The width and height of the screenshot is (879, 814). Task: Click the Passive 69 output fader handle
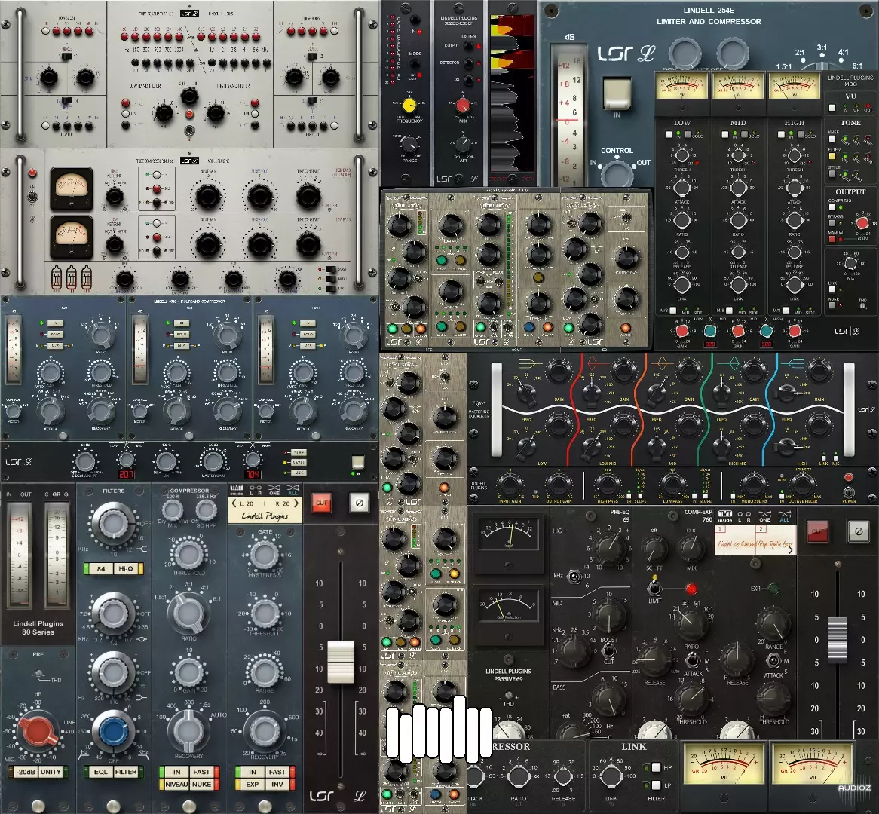pos(838,640)
